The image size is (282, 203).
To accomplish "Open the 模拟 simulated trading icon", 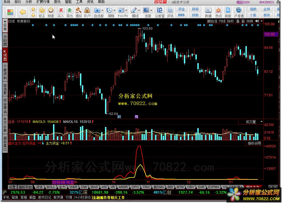I will [x=78, y=12].
